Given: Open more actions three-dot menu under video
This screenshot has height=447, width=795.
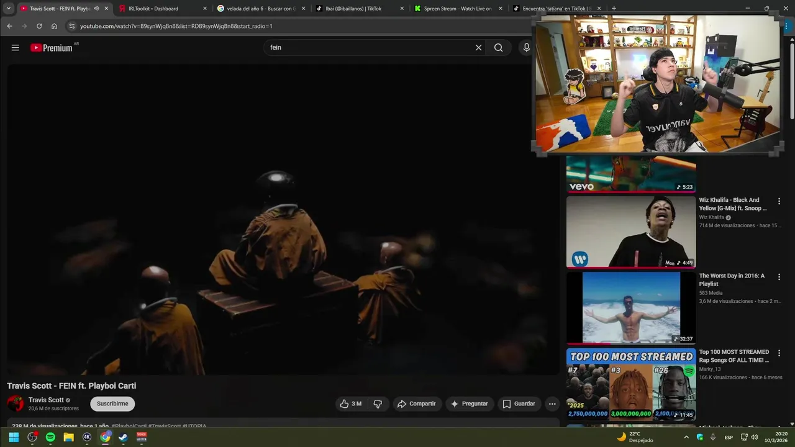Looking at the screenshot, I should tap(552, 404).
